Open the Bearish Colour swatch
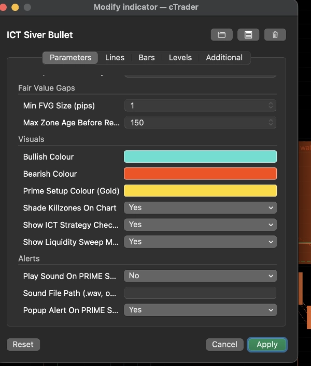The height and width of the screenshot is (366, 311). tap(200, 174)
